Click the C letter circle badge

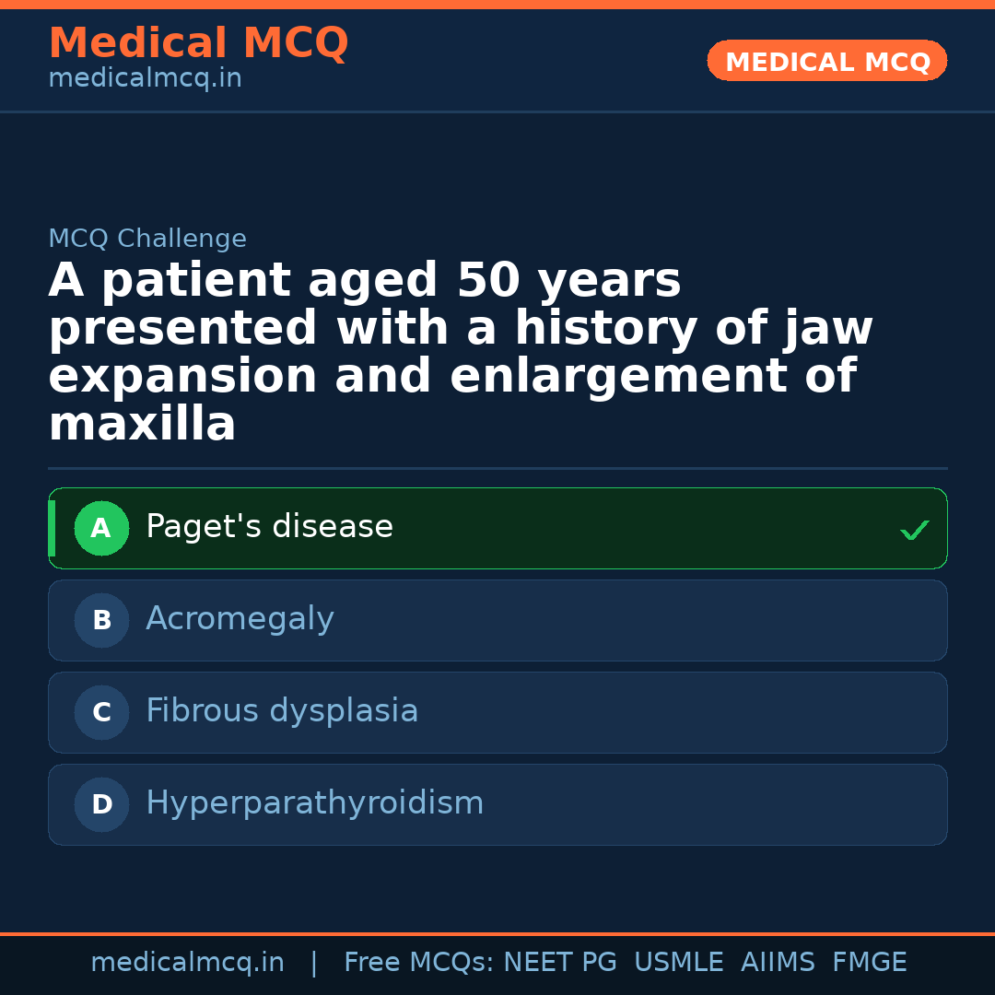pyautogui.click(x=101, y=713)
